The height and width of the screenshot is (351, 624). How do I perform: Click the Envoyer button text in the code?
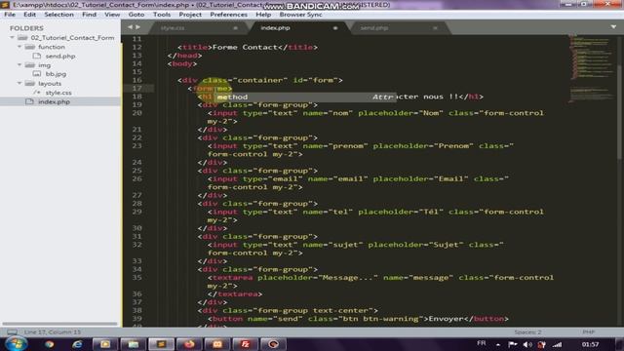coord(447,319)
